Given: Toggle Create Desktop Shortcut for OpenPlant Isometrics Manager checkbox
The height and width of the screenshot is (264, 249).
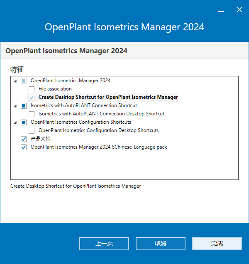Looking at the screenshot, I should (32, 97).
